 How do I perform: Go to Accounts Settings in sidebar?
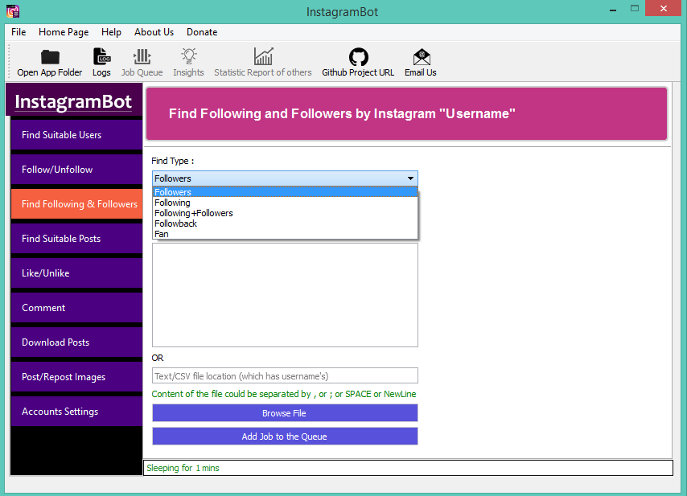tap(76, 412)
